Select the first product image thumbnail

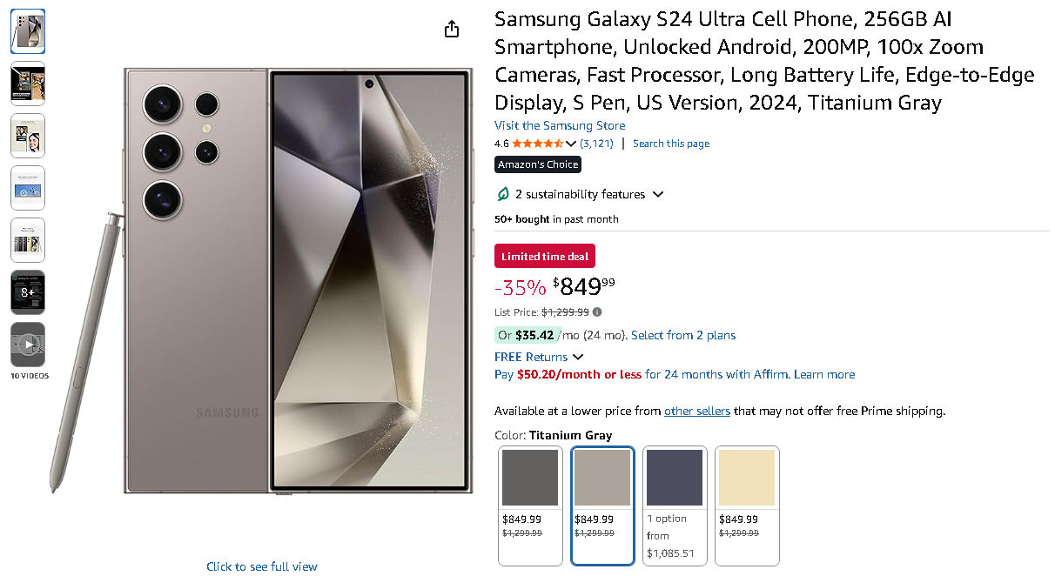pos(28,31)
